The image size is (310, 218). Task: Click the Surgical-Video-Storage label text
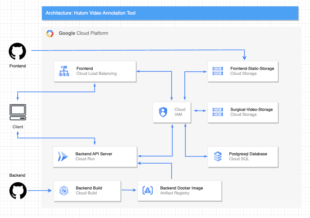tap(251, 109)
